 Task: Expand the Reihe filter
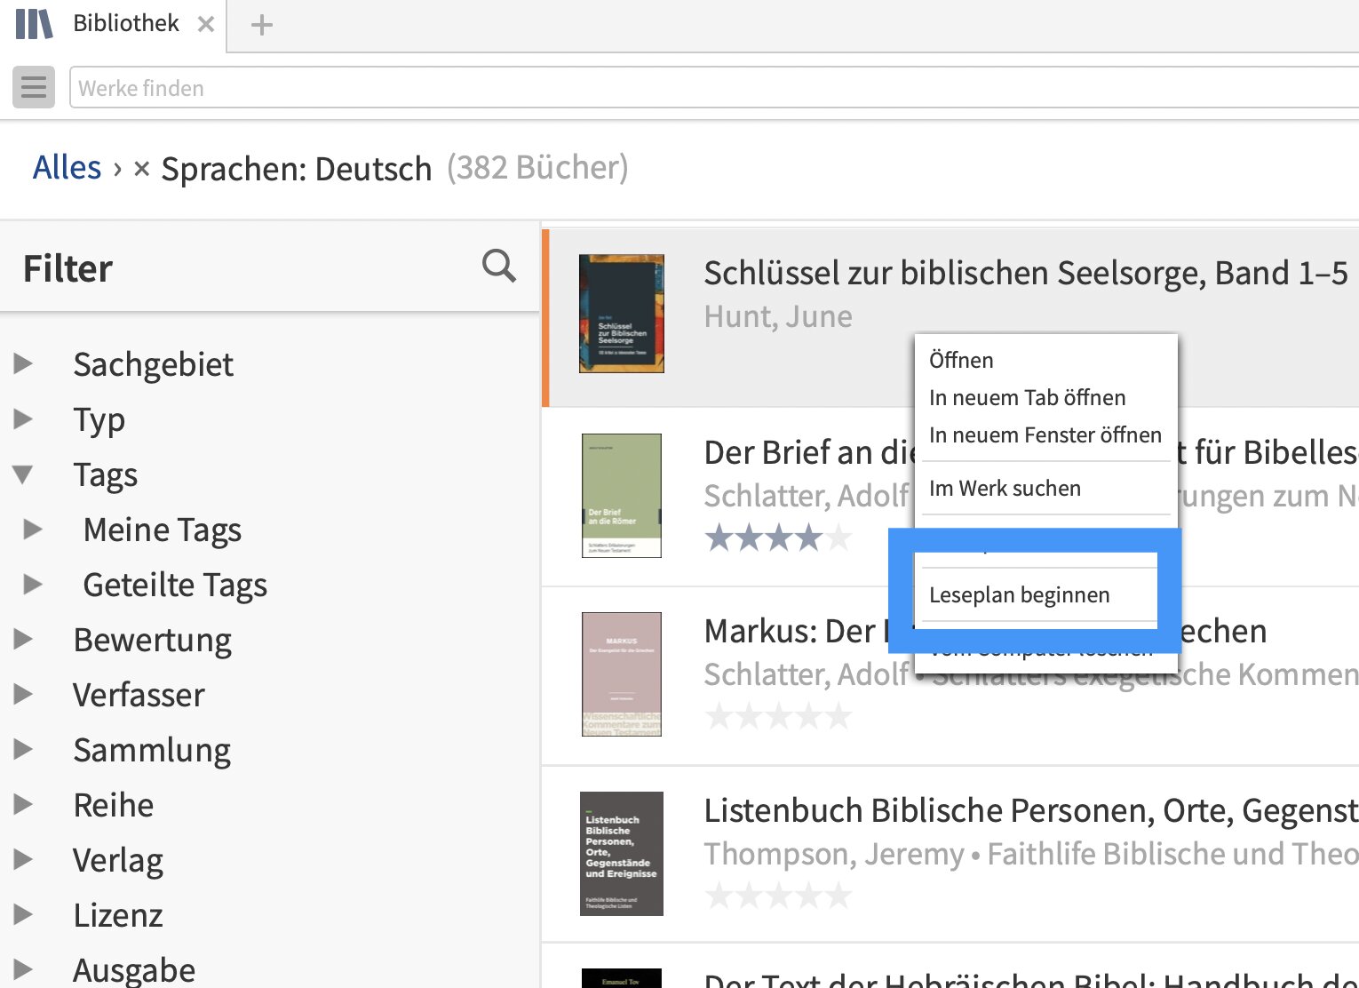(x=24, y=804)
